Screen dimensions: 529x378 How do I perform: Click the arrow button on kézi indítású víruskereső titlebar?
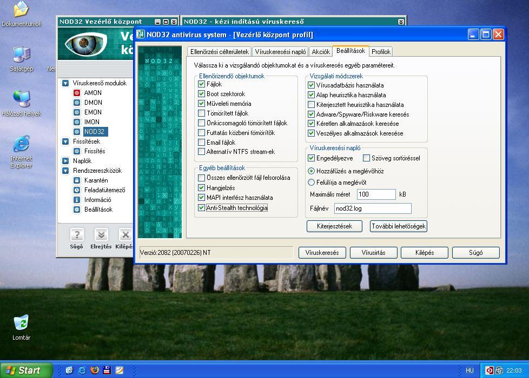tap(401, 22)
